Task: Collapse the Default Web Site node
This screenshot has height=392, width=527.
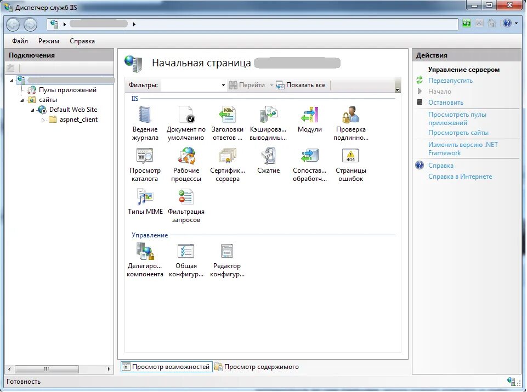Action: [34, 109]
